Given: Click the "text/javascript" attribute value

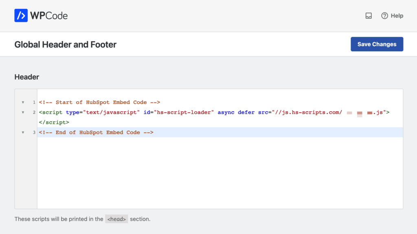Looking at the screenshot, I should tap(112, 112).
